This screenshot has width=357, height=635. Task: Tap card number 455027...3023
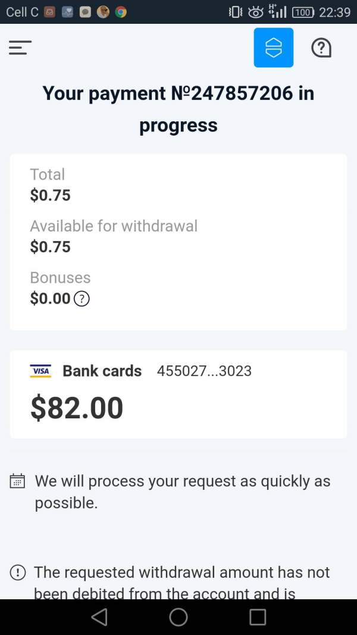(204, 371)
